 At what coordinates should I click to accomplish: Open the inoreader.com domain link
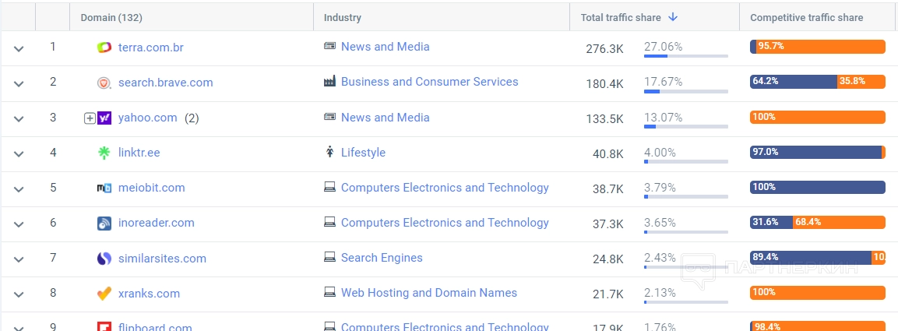click(x=156, y=223)
